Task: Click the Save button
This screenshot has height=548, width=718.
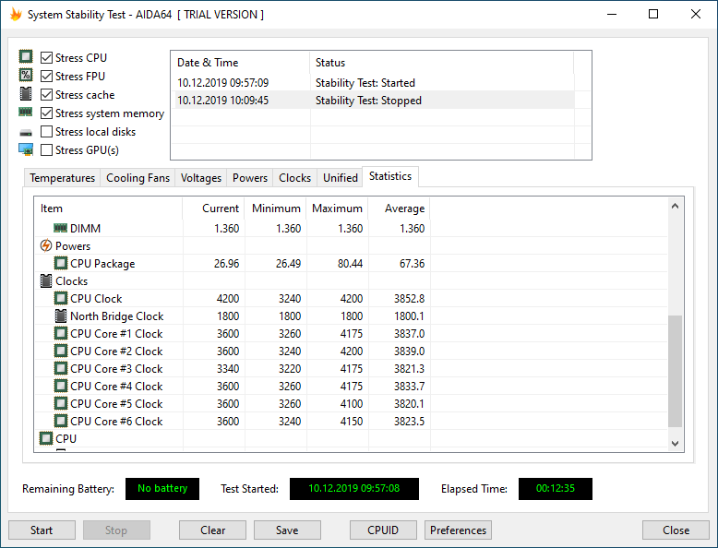Action: point(287,530)
